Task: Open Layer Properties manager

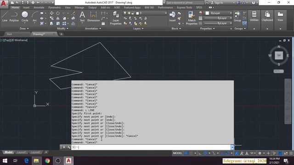Action: (x=116, y=18)
